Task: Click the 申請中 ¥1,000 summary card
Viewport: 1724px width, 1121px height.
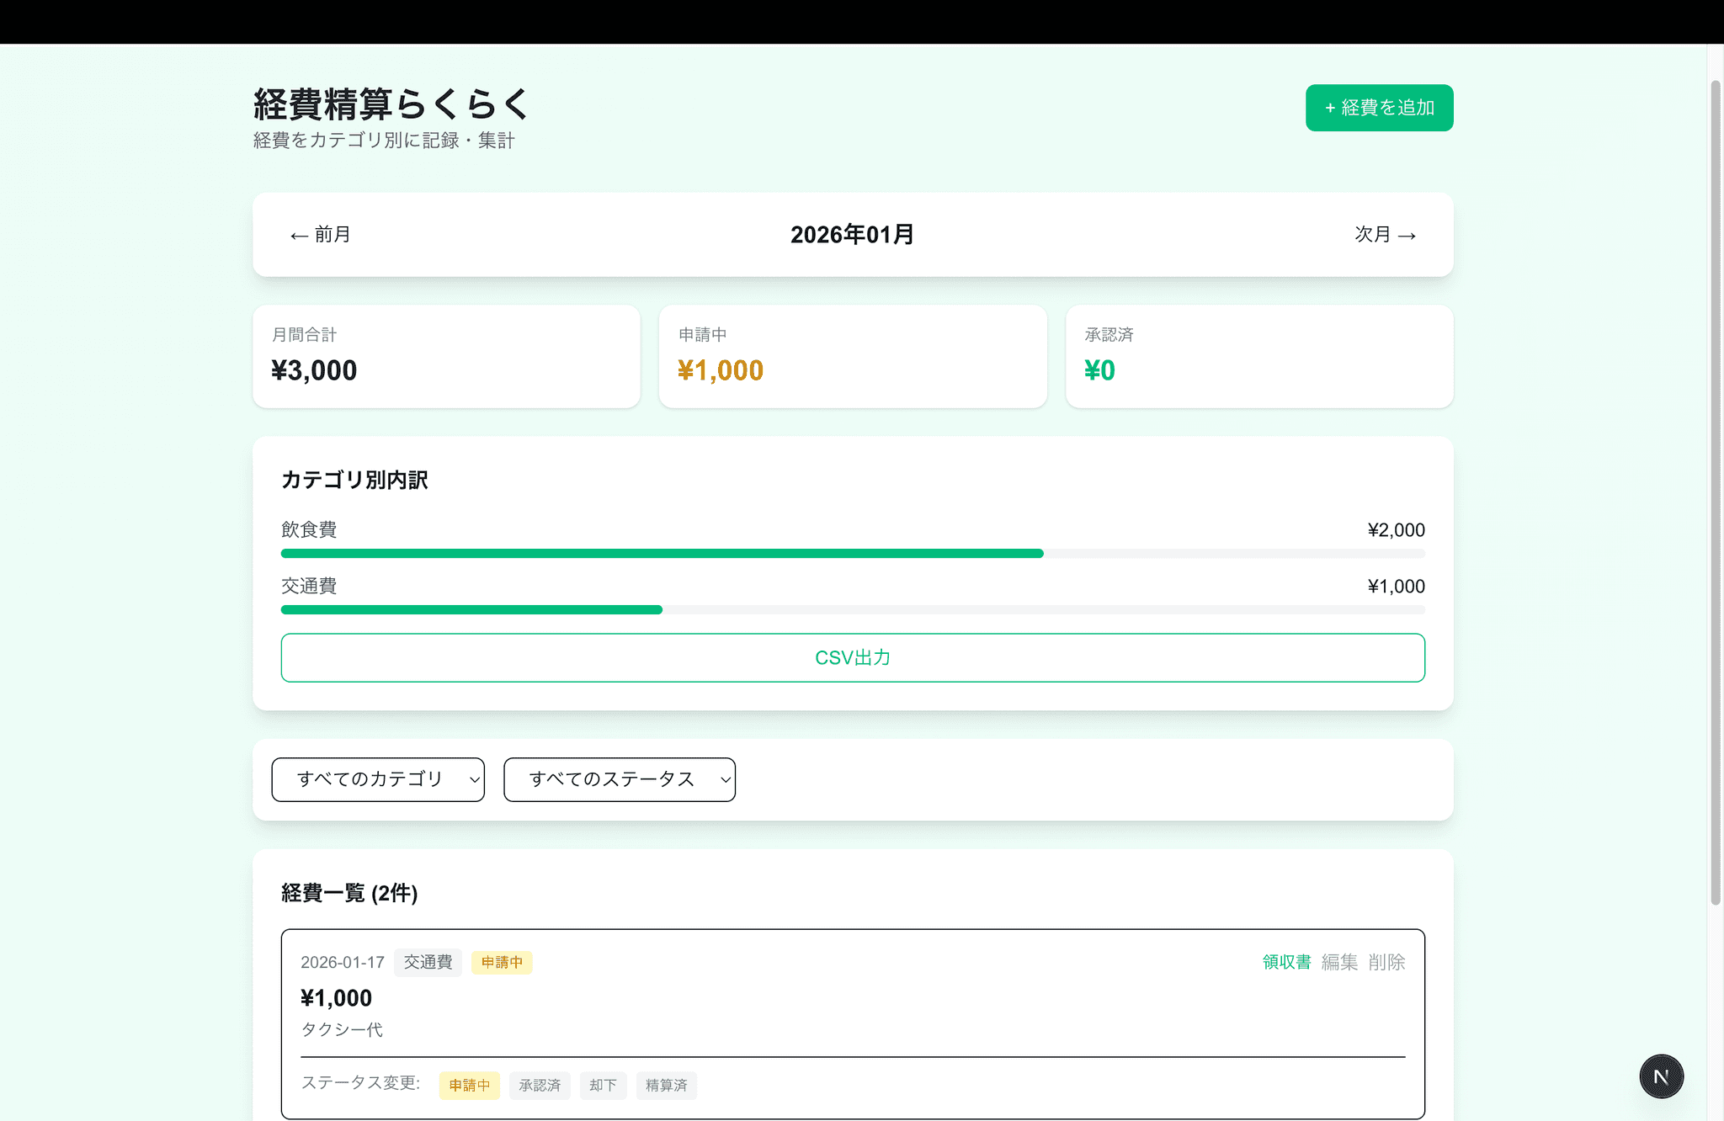Action: [852, 356]
